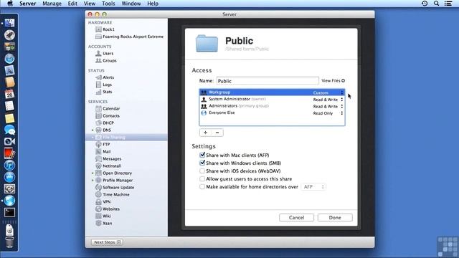Open Rock1 hardware item in sidebar
459x258 pixels.
105,29
